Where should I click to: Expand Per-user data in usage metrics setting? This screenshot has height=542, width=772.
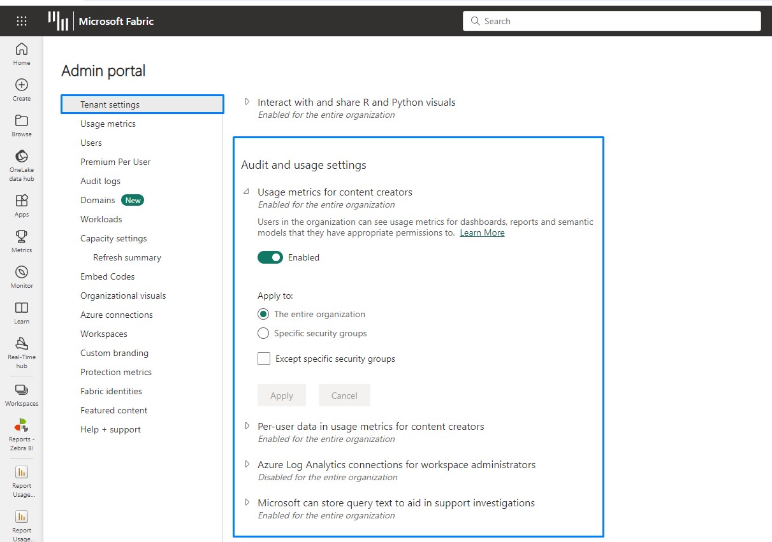tap(247, 425)
